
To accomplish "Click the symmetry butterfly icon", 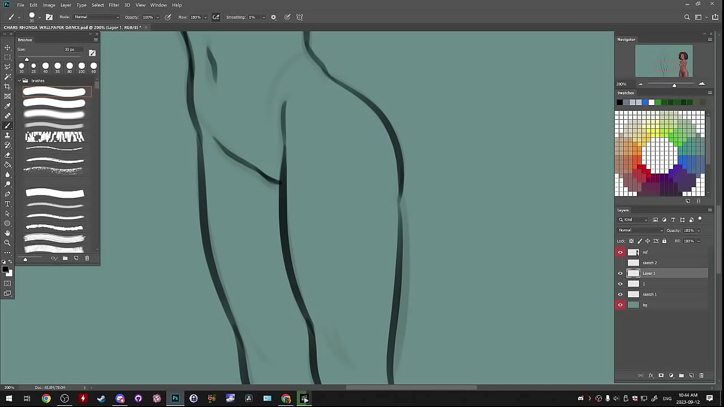I will [300, 17].
